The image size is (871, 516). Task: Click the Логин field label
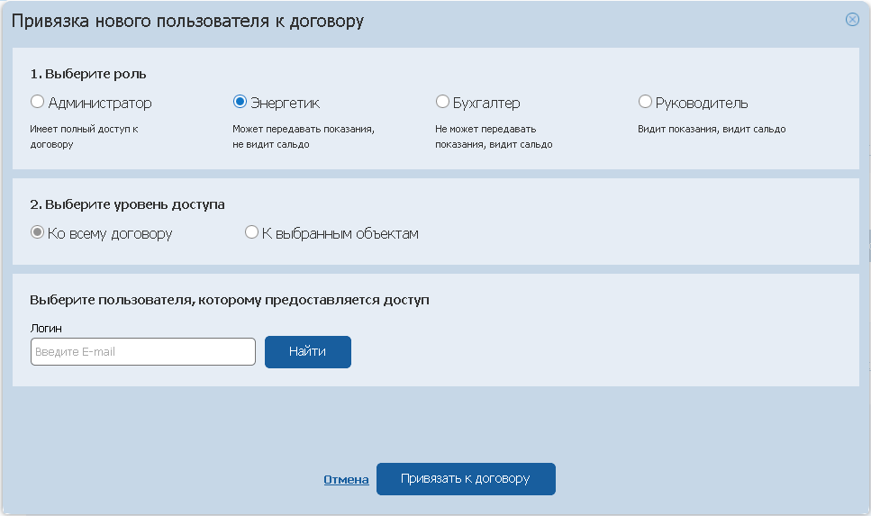pos(46,329)
